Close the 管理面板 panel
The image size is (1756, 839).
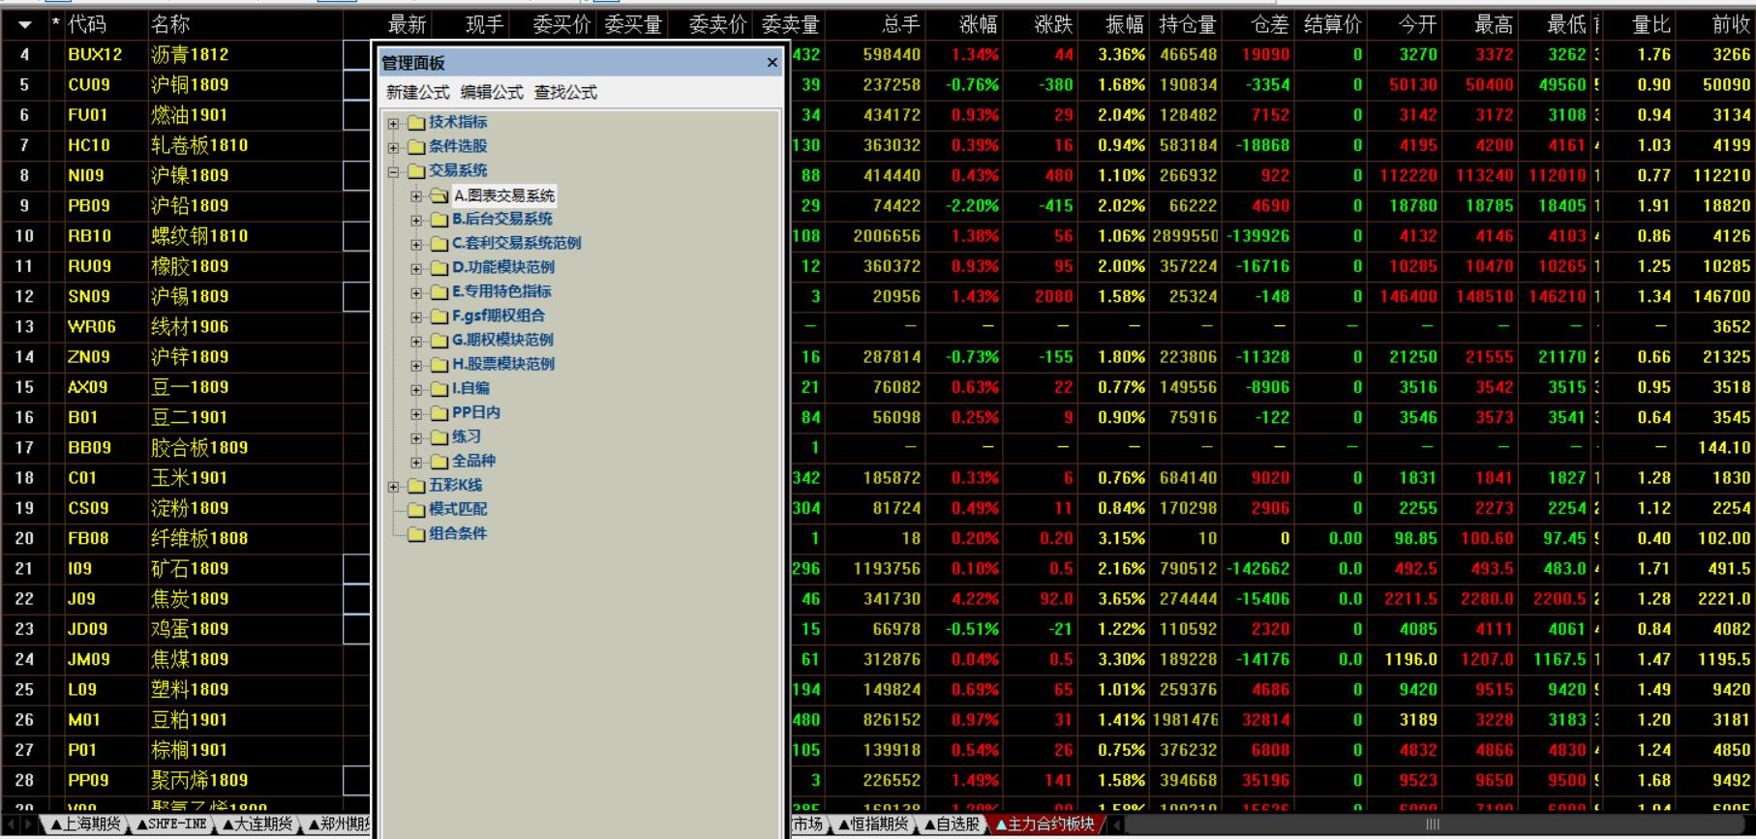click(x=772, y=62)
